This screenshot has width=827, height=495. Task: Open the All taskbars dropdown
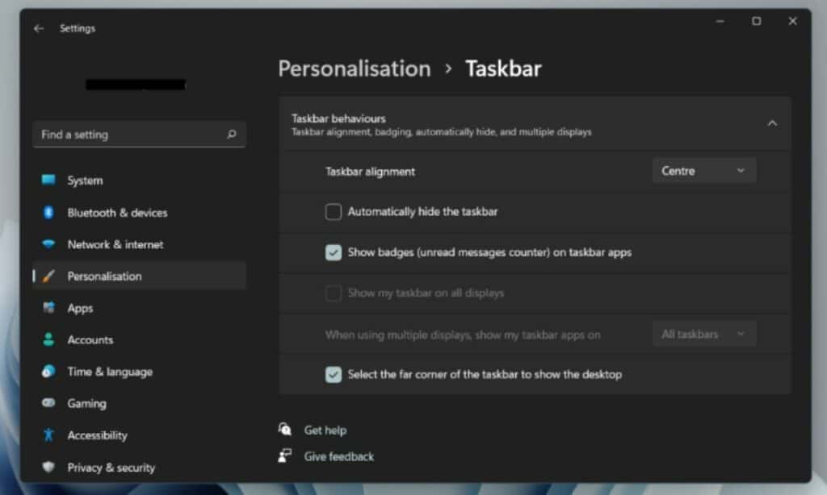(704, 334)
